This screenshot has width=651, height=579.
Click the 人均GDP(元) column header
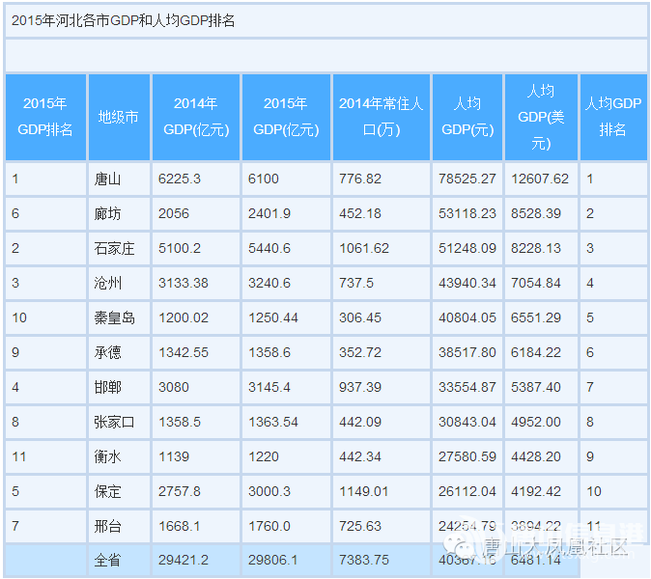point(467,117)
